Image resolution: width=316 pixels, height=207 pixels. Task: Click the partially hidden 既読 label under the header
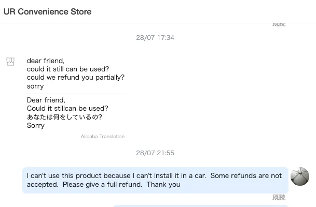[x=279, y=24]
